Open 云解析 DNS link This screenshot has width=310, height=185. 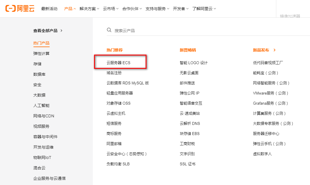(x=190, y=123)
